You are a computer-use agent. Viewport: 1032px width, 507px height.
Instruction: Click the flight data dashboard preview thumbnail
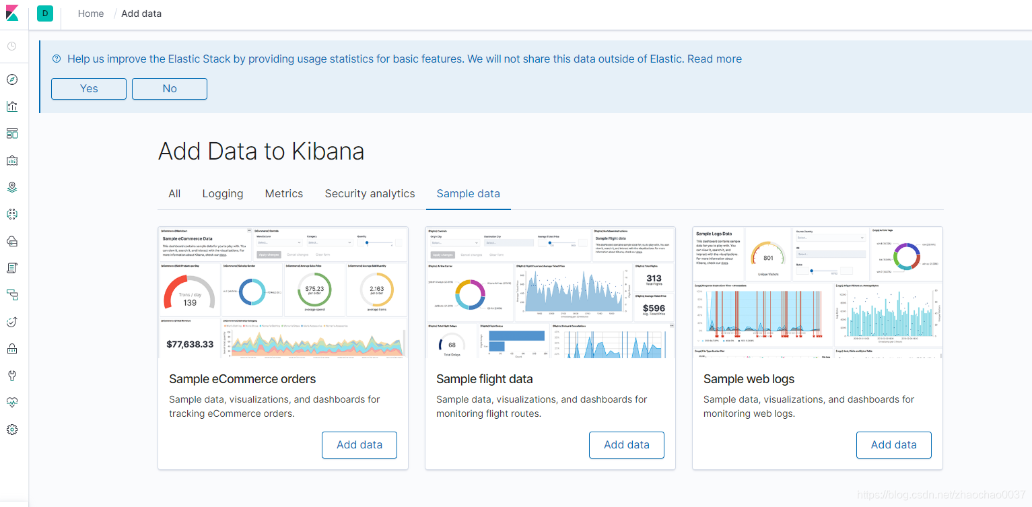click(550, 292)
